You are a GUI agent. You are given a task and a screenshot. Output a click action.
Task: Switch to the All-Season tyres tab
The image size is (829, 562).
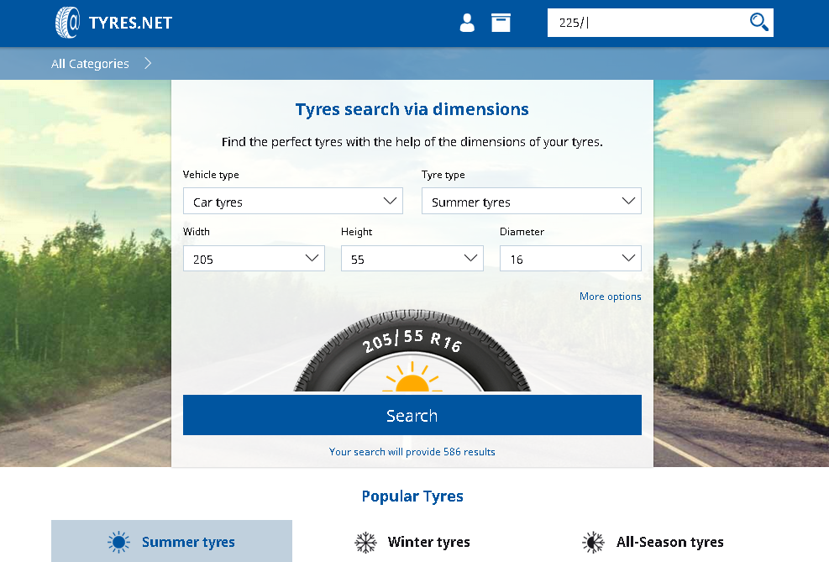pos(669,543)
